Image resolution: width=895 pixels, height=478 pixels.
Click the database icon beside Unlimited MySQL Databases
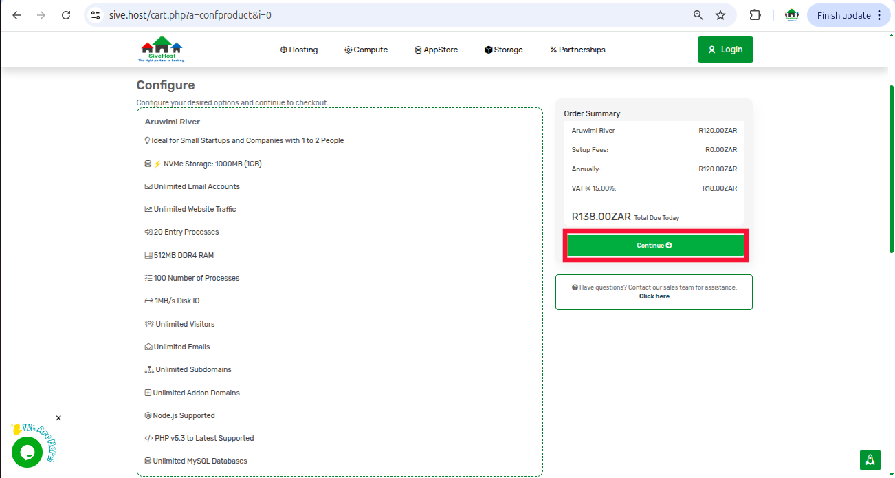148,461
